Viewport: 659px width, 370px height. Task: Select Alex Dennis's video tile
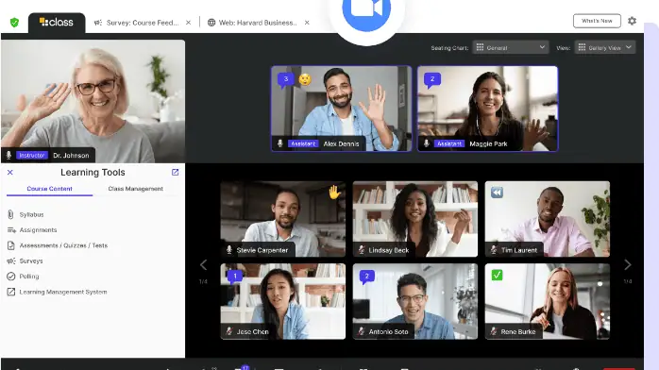click(341, 109)
